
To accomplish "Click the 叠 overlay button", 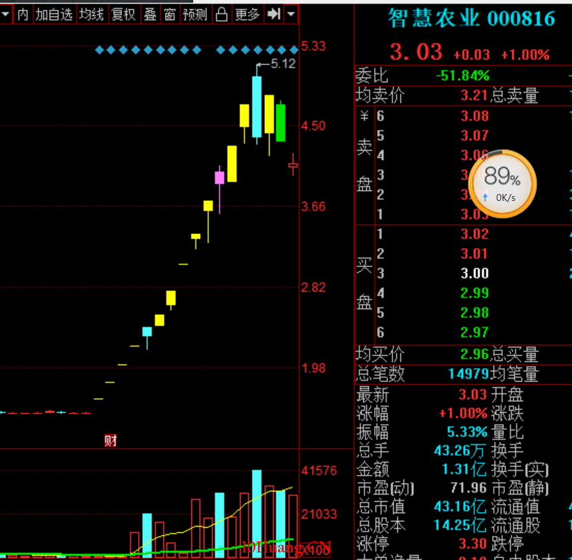I will 150,15.
